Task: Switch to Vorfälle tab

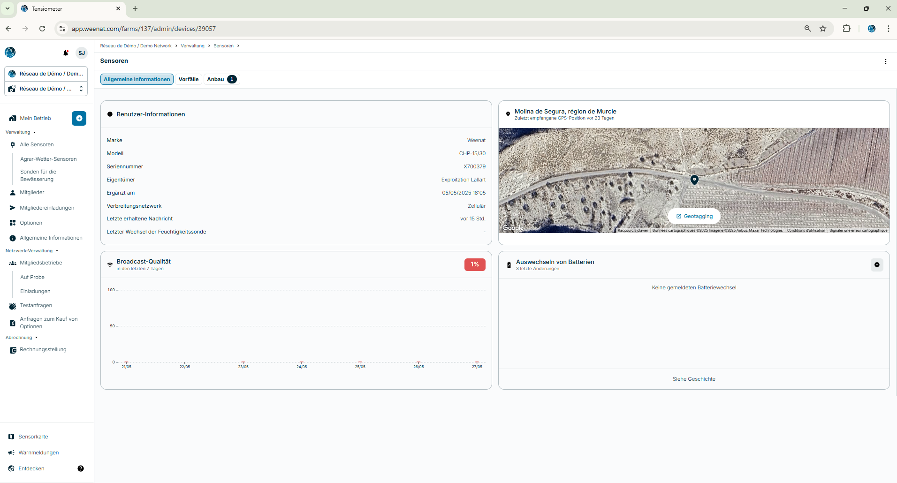Action: pyautogui.click(x=189, y=79)
